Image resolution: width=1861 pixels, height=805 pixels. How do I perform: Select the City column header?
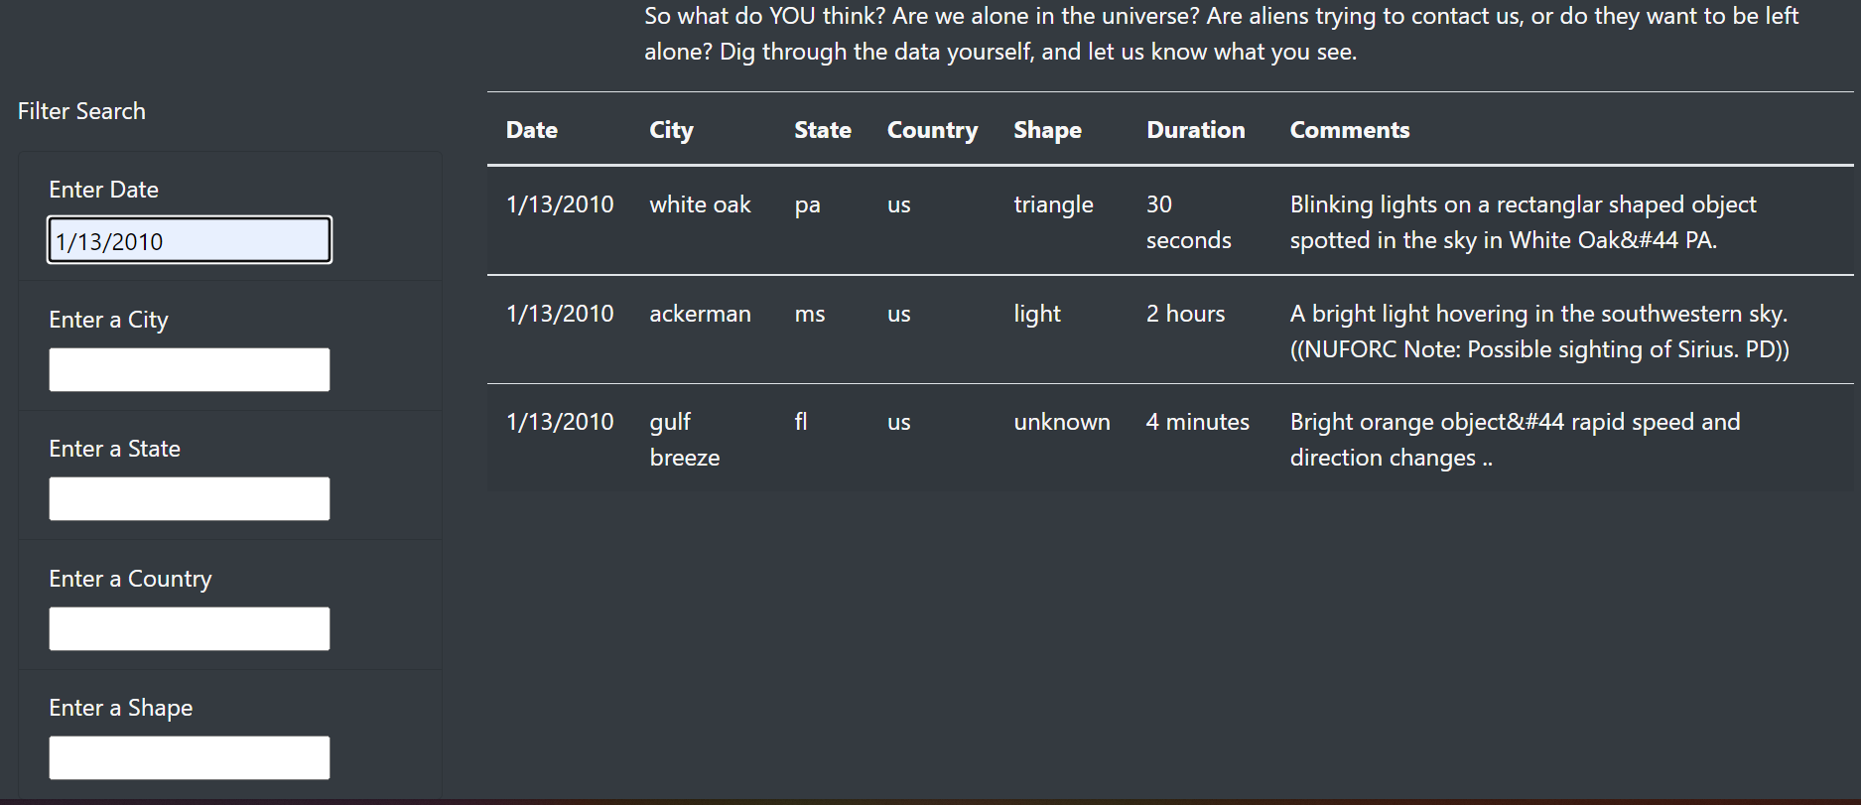[671, 130]
